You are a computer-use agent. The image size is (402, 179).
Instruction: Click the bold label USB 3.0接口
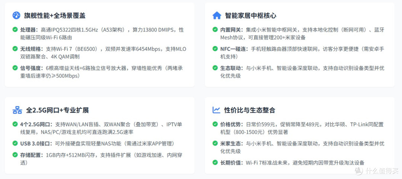[x=36, y=144]
